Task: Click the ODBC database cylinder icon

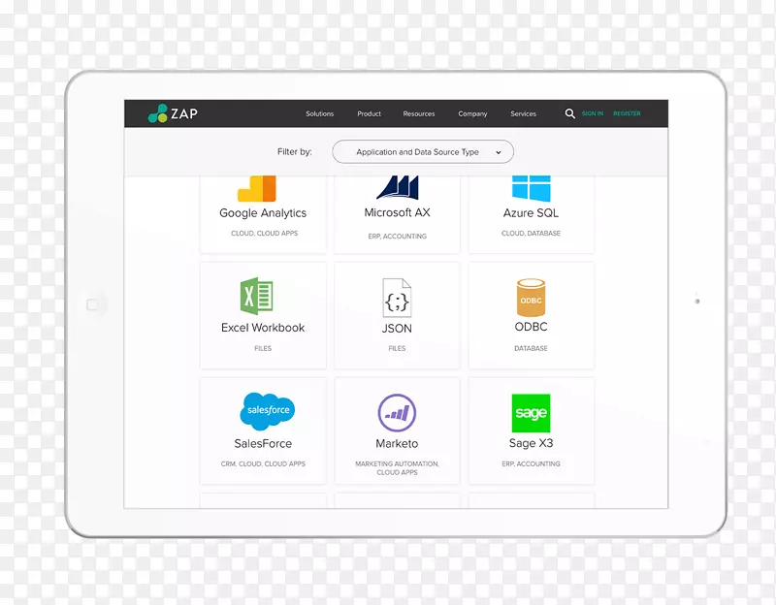Action: click(x=531, y=298)
